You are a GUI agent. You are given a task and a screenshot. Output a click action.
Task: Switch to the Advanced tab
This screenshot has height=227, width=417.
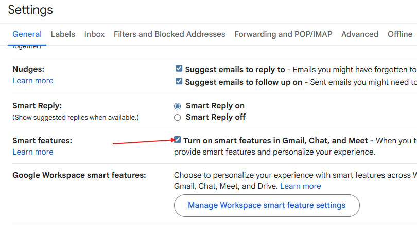[x=360, y=34]
